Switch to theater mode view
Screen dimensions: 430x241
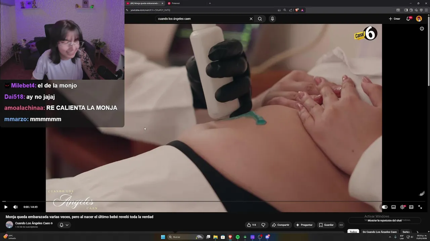click(411, 207)
